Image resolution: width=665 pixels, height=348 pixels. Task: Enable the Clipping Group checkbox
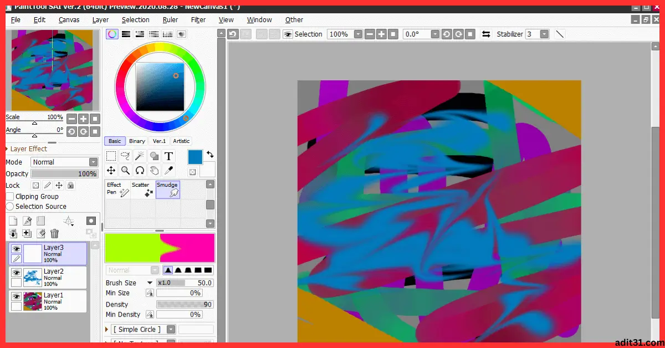10,196
